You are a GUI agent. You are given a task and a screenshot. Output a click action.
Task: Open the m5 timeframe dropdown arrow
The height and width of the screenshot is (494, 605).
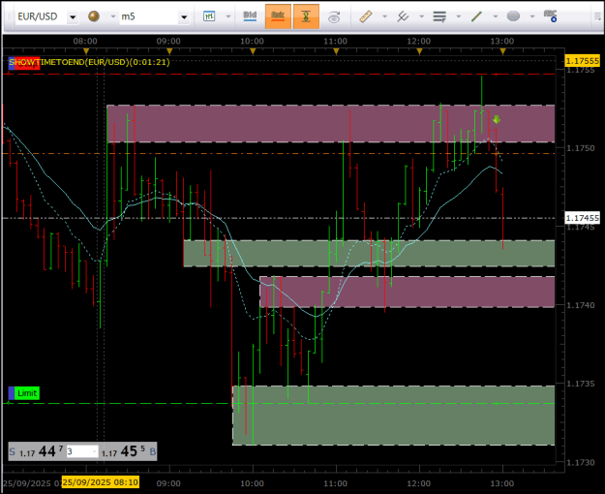point(184,17)
